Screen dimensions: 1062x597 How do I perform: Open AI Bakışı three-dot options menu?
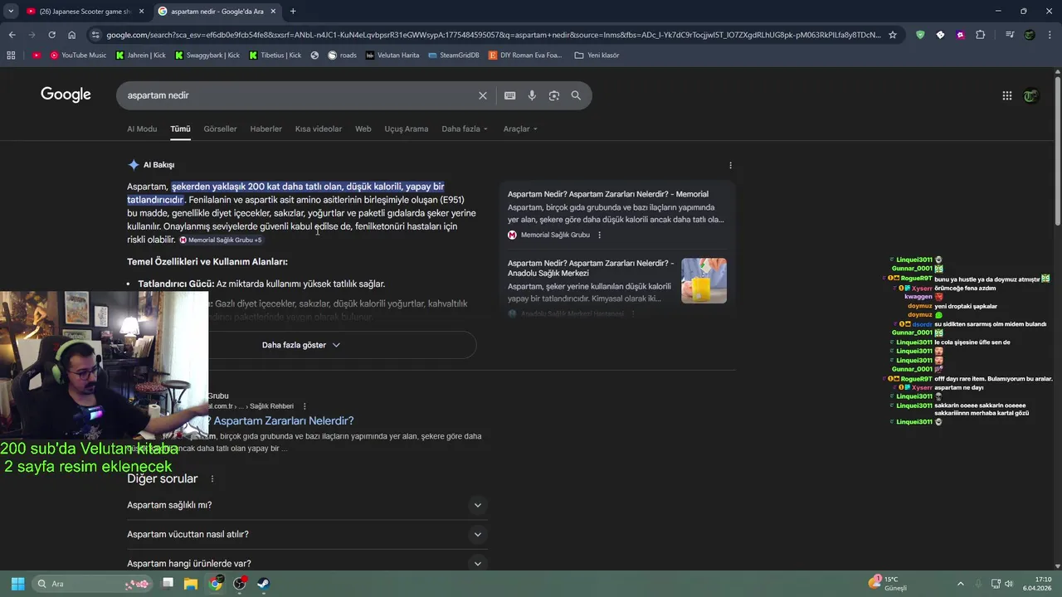coord(730,165)
